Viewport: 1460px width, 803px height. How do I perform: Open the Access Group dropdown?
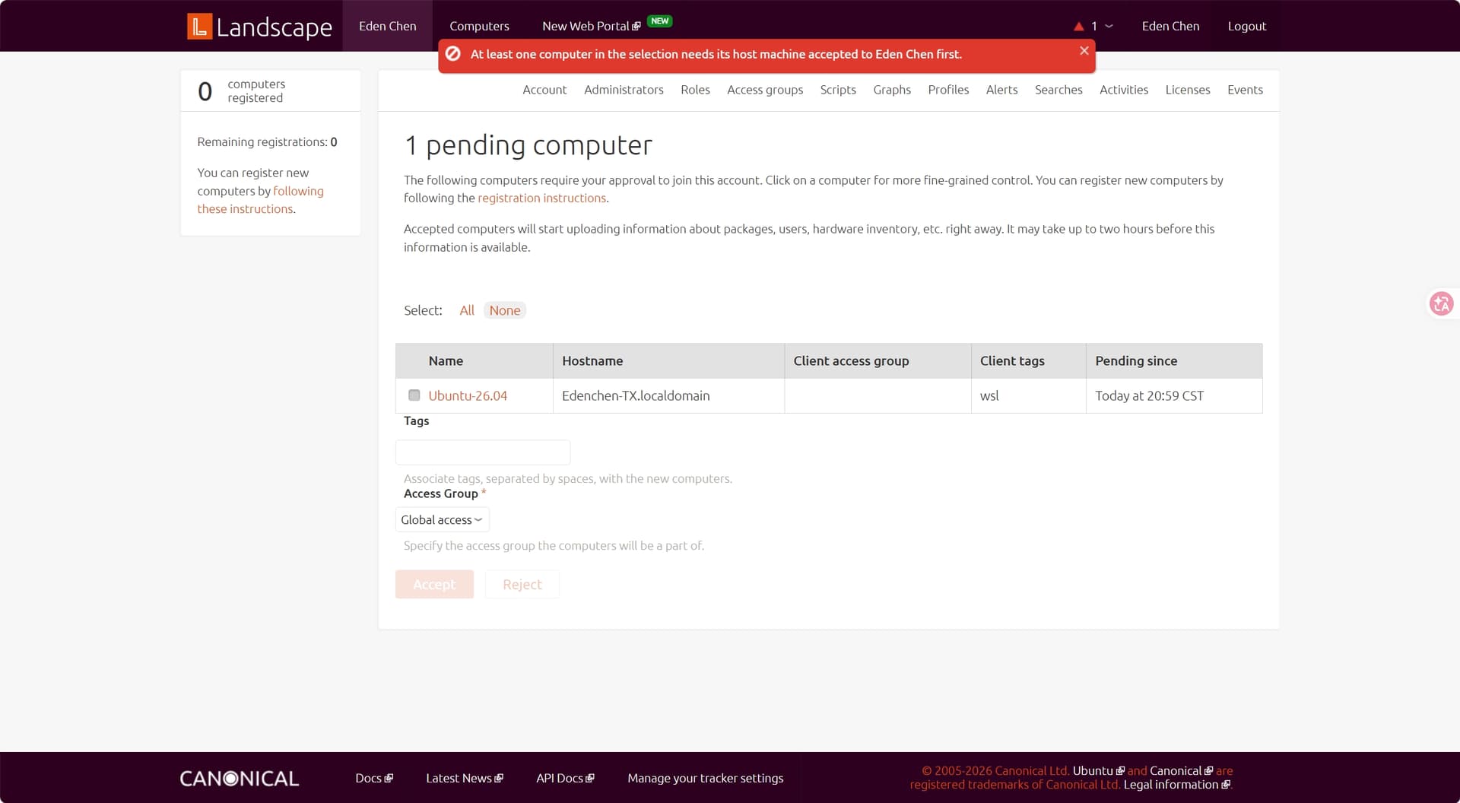[x=442, y=520]
